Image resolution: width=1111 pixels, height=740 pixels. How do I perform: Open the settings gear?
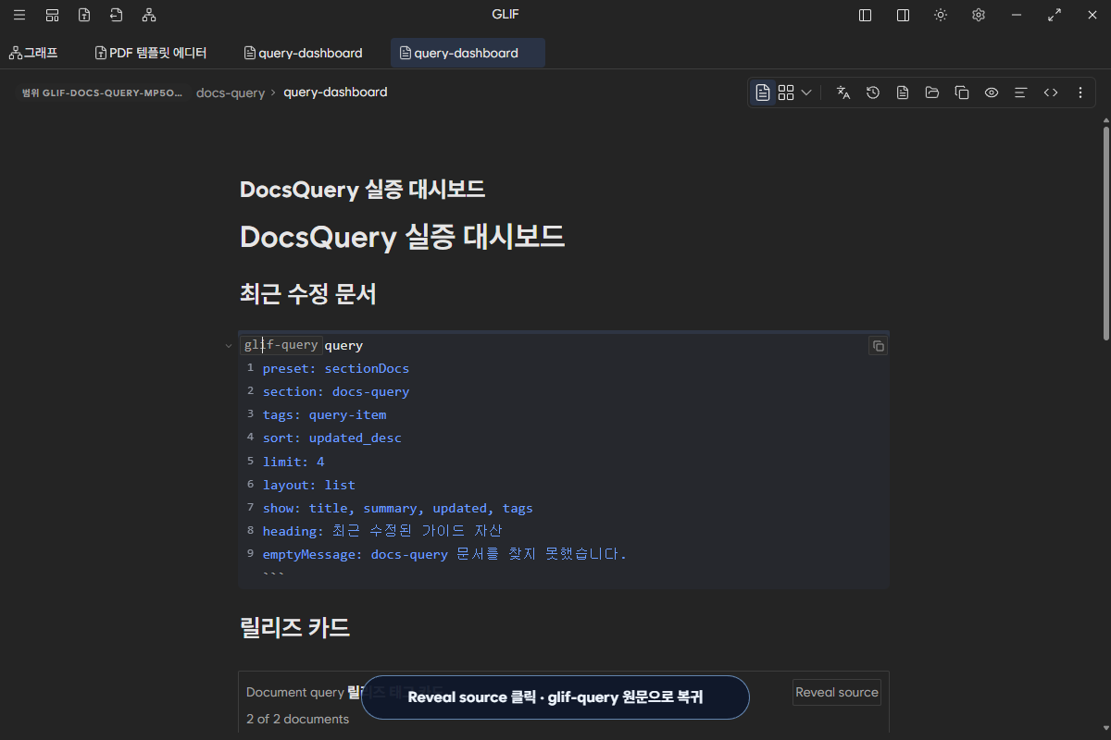979,15
